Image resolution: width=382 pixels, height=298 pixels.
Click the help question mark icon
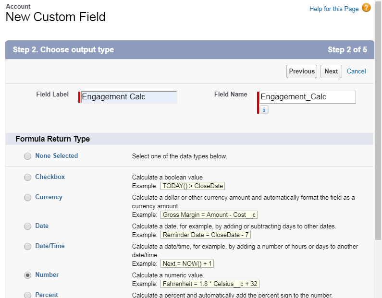pyautogui.click(x=366, y=8)
